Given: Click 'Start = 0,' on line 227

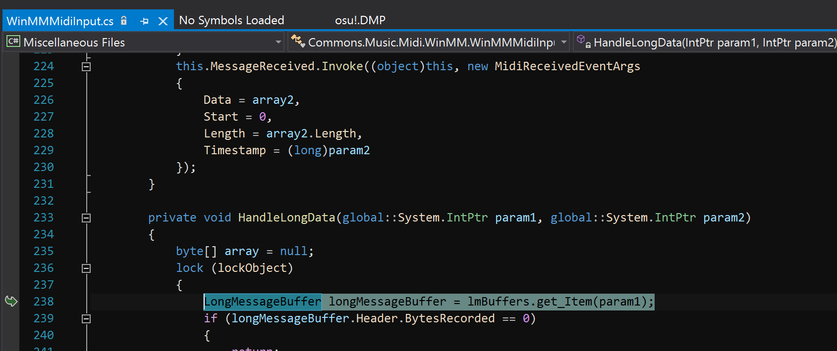Looking at the screenshot, I should 238,117.
